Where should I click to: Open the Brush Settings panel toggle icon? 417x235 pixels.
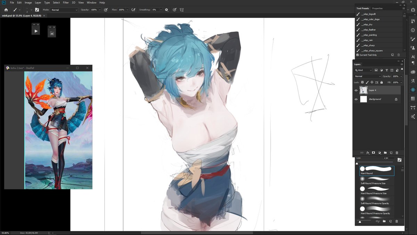click(37, 10)
